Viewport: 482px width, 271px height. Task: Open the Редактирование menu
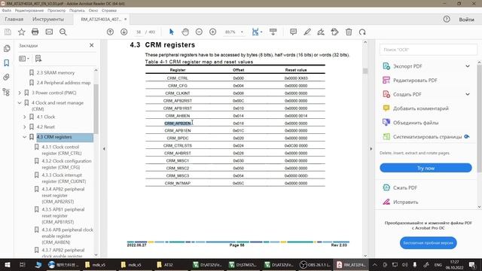point(29,11)
